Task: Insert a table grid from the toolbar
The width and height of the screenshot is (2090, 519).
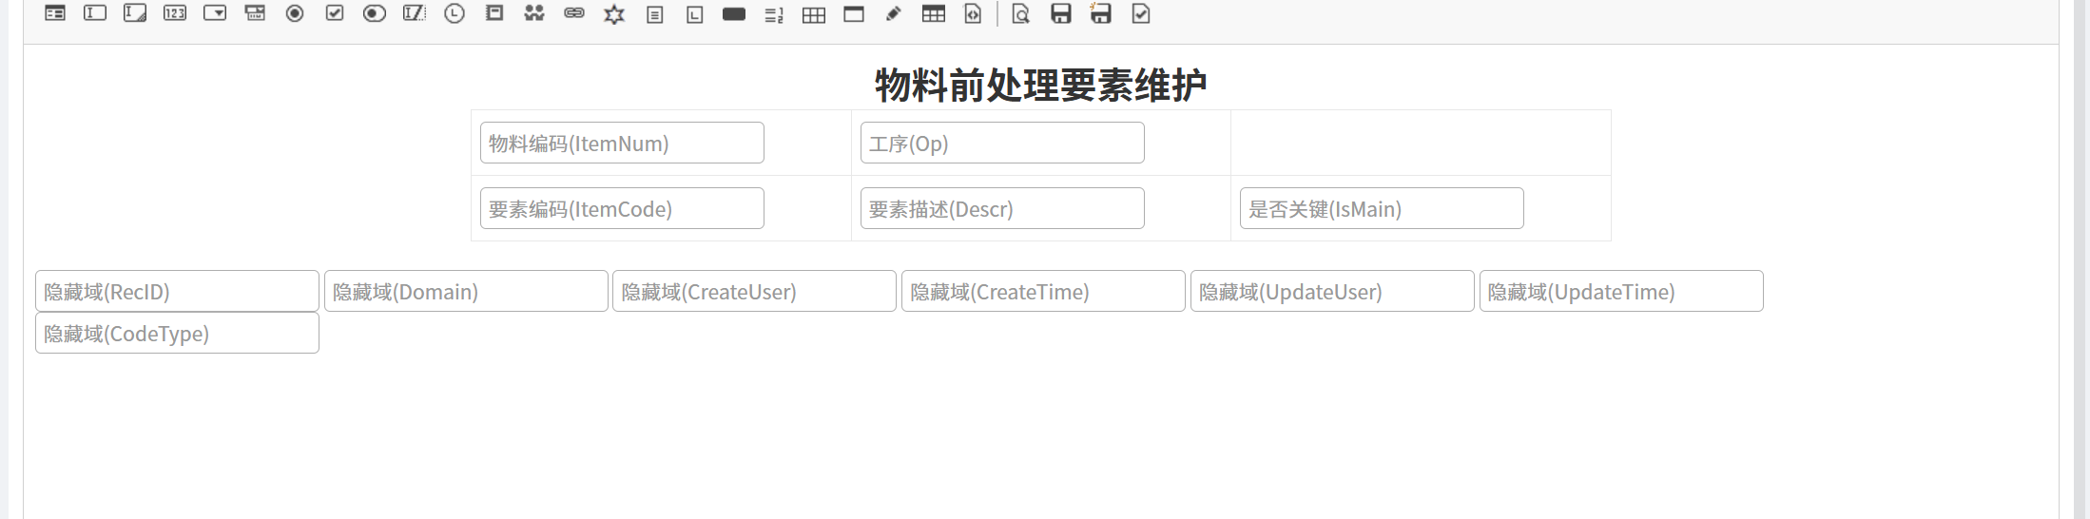Action: pyautogui.click(x=814, y=14)
